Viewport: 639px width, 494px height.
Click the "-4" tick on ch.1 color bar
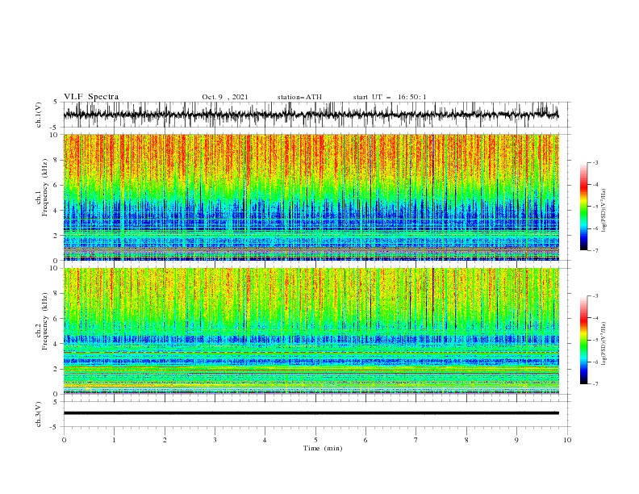(x=595, y=185)
